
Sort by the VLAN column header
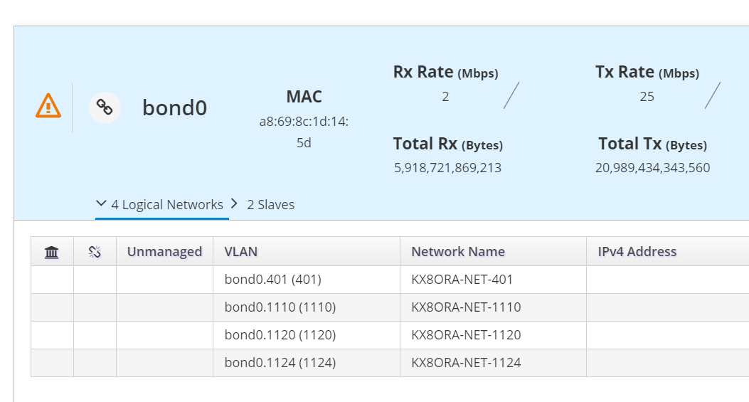pos(241,251)
